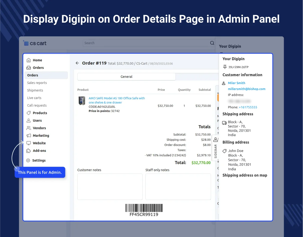The image size is (303, 237).
Task: Click the Users person icon
Action: click(29, 120)
